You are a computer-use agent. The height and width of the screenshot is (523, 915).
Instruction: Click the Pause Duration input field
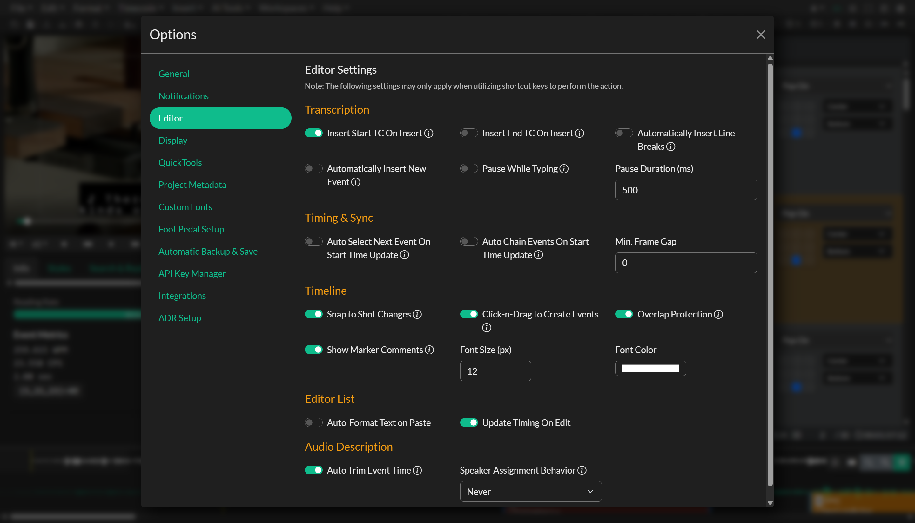tap(685, 190)
